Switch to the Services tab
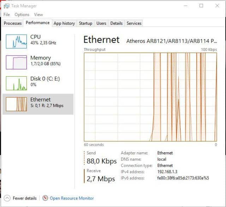 (134, 23)
